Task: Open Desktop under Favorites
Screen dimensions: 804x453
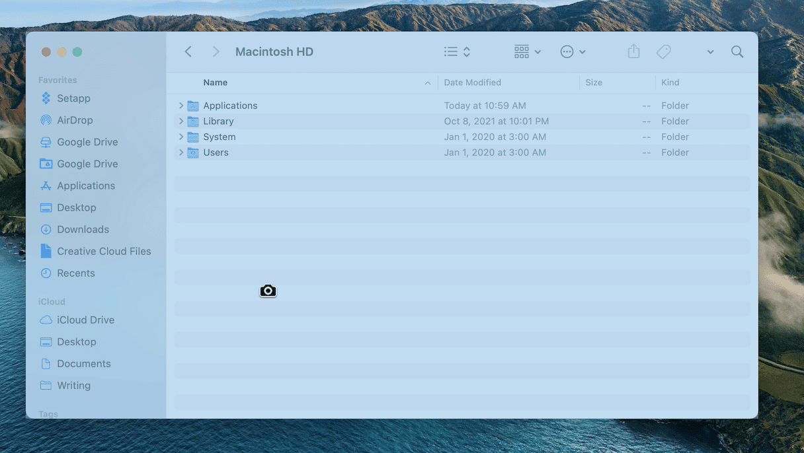Action: click(68, 207)
